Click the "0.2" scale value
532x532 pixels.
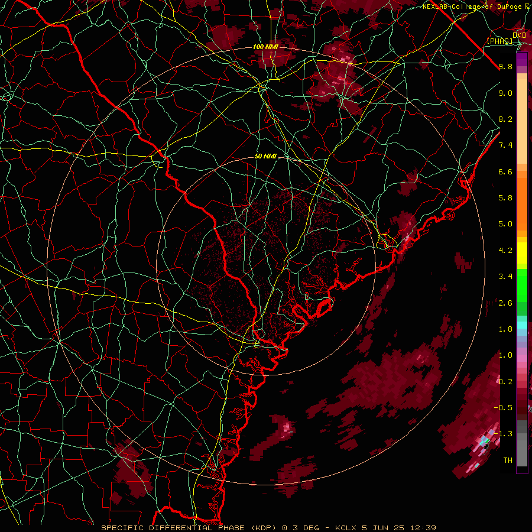coord(505,382)
